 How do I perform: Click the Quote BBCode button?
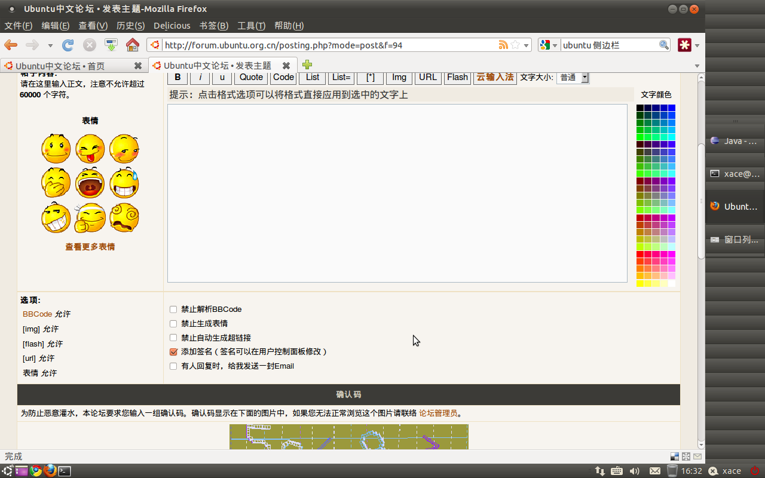coord(252,78)
